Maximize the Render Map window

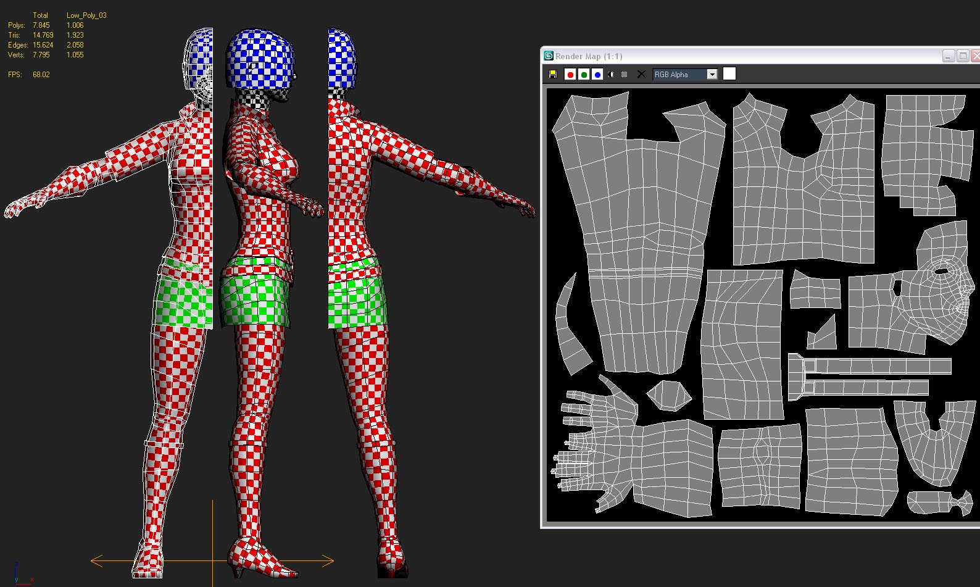click(x=963, y=56)
